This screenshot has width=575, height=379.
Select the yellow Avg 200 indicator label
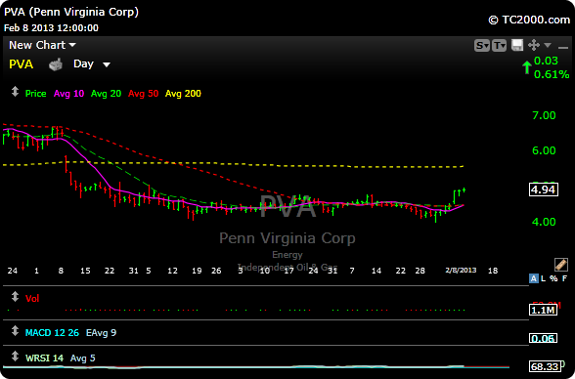[x=183, y=94]
